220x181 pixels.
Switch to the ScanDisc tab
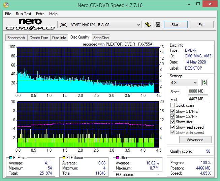pos(101,38)
